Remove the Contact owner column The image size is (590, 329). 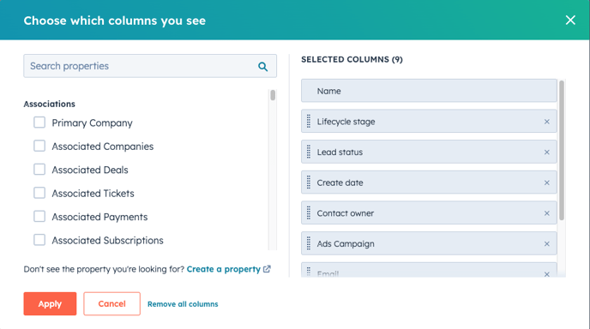tap(547, 213)
